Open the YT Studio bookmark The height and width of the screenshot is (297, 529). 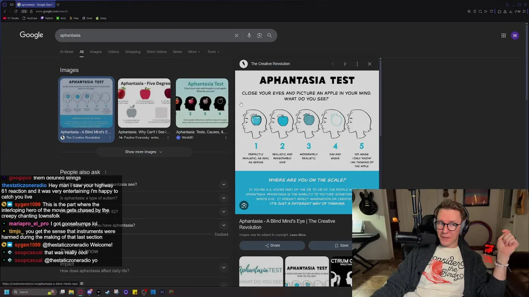[11, 18]
